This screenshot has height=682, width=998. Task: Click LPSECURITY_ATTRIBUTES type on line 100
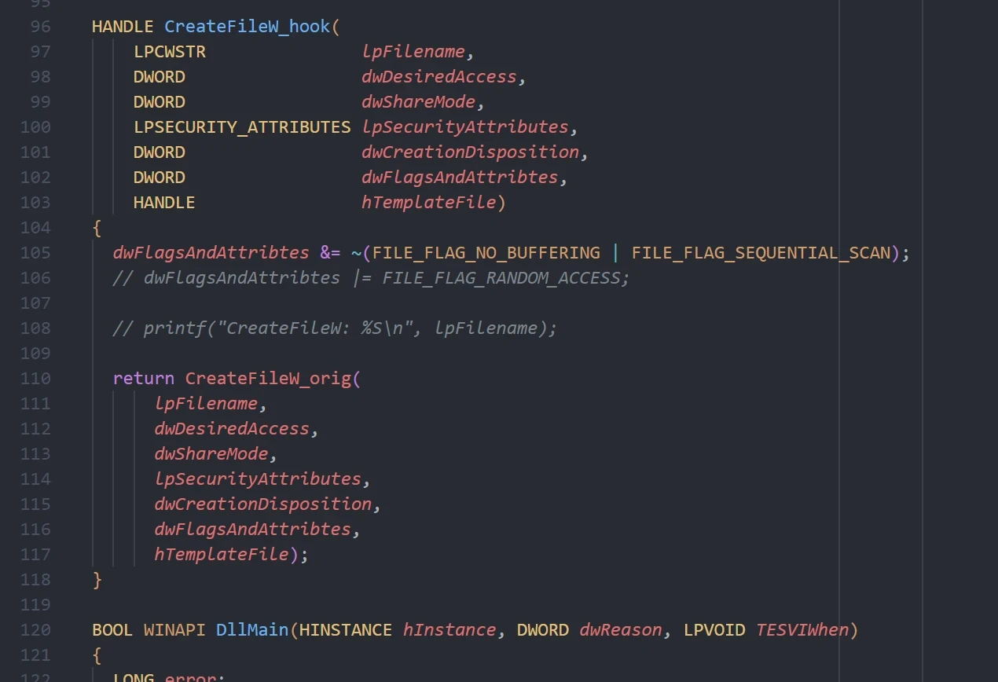(x=242, y=127)
